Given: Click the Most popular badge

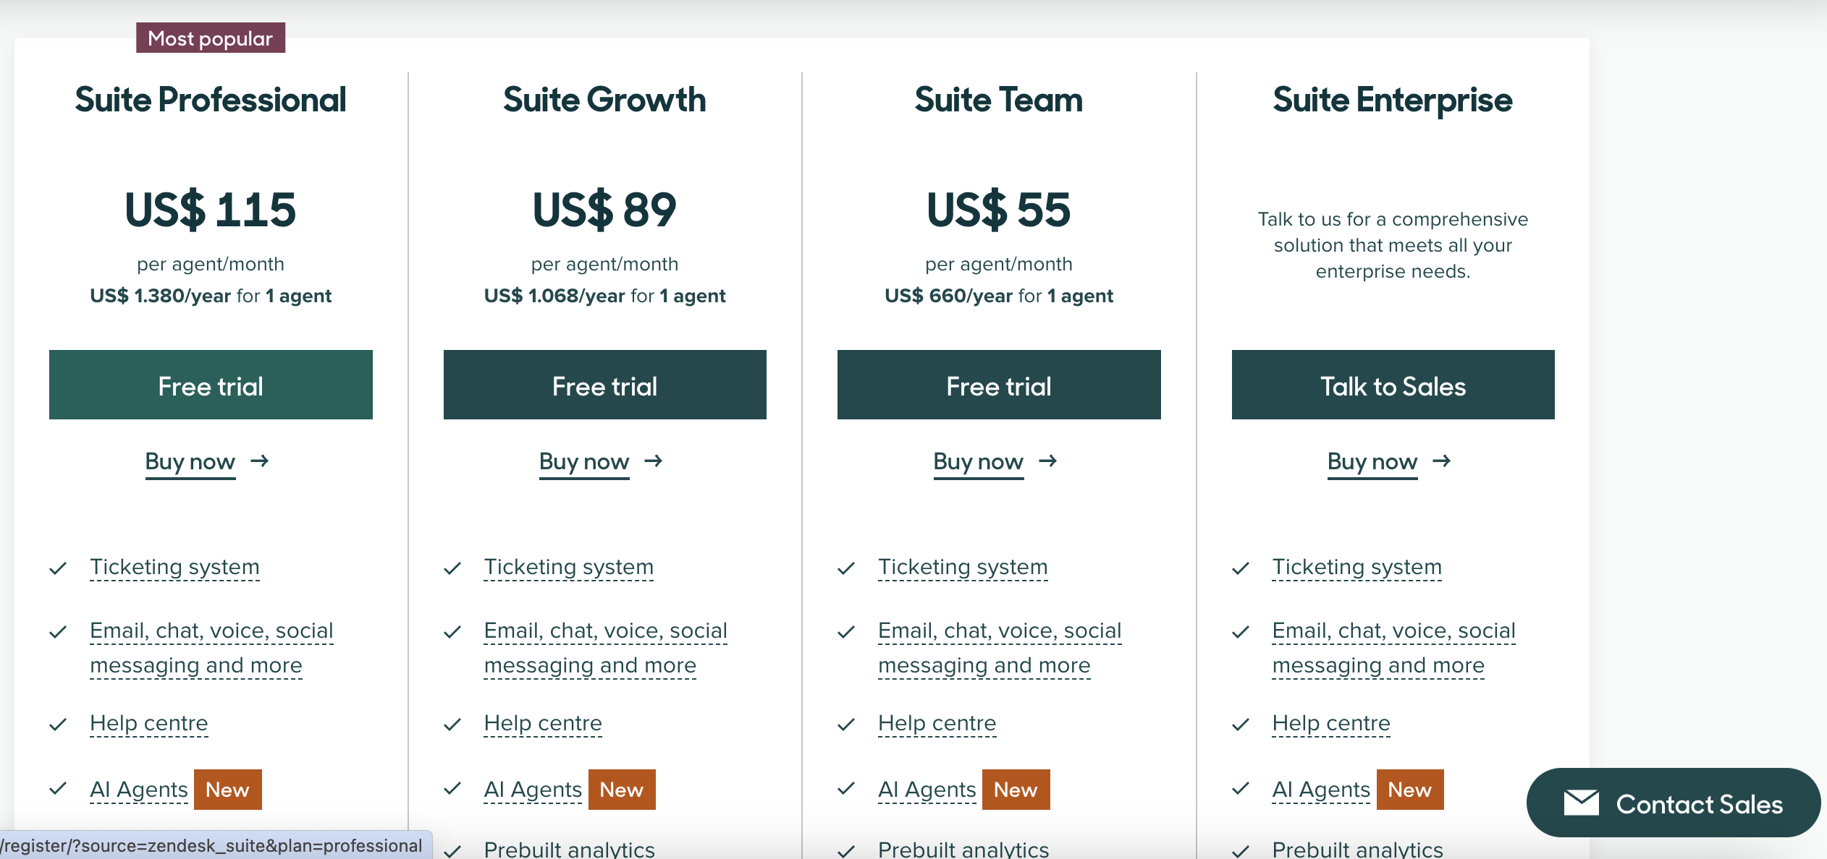Looking at the screenshot, I should click(210, 38).
